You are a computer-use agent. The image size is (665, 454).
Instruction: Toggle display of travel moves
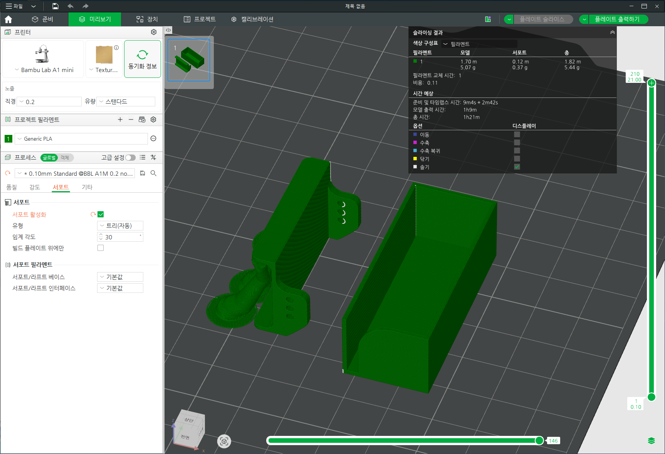pyautogui.click(x=517, y=135)
